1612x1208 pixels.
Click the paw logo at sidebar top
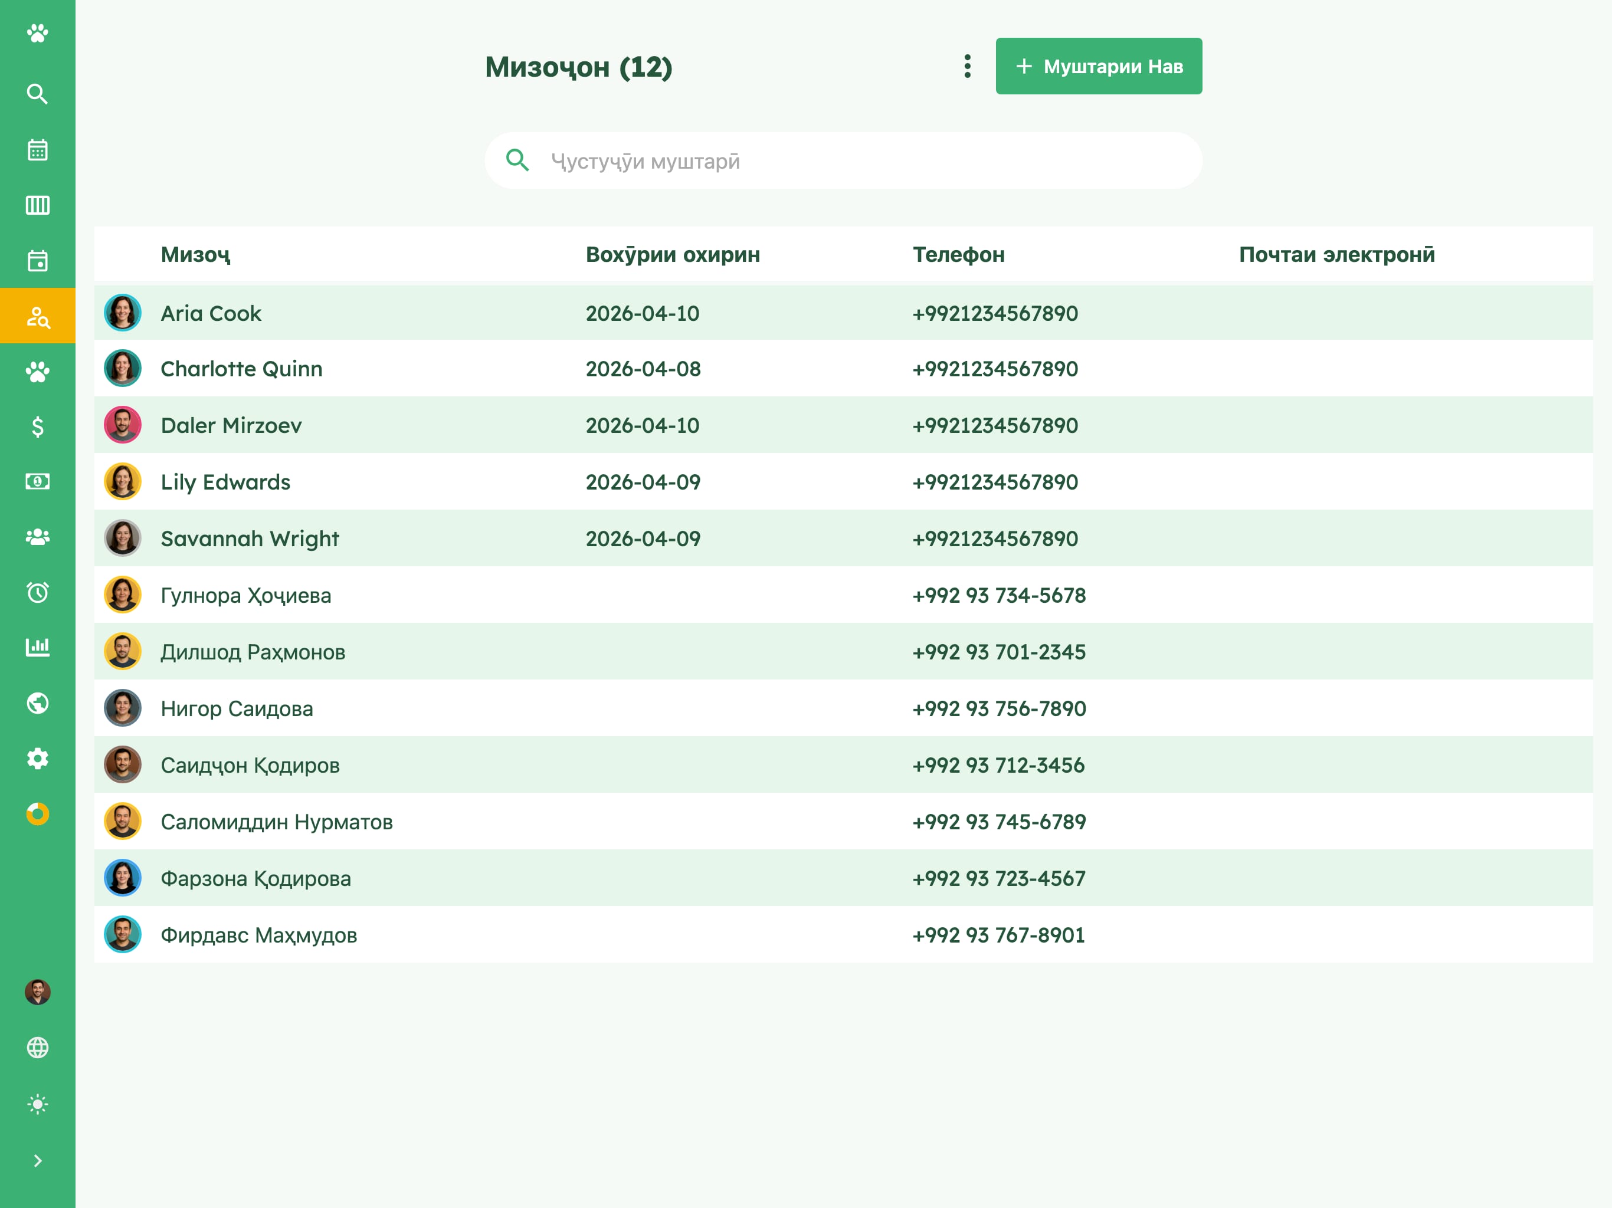point(37,34)
